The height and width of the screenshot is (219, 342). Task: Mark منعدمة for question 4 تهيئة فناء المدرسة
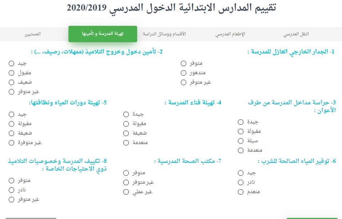point(126,143)
